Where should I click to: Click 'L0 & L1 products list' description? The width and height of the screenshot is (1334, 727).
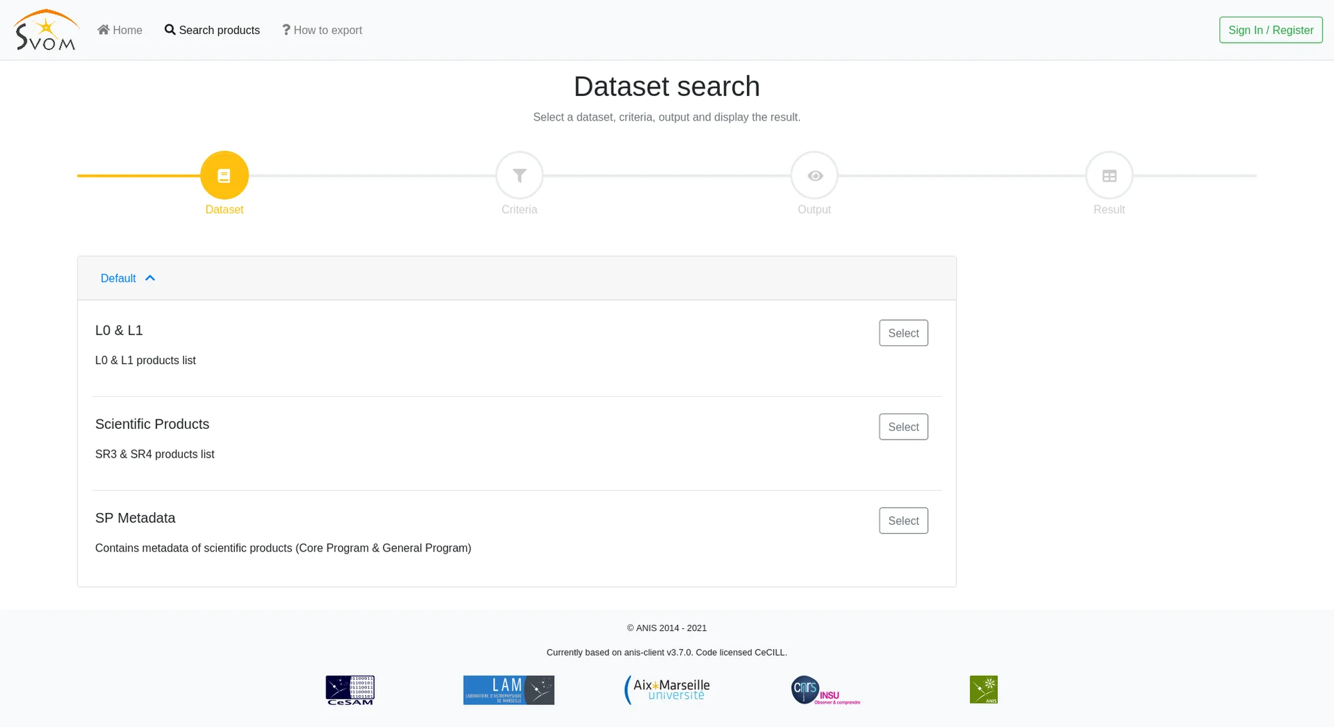[x=145, y=360]
